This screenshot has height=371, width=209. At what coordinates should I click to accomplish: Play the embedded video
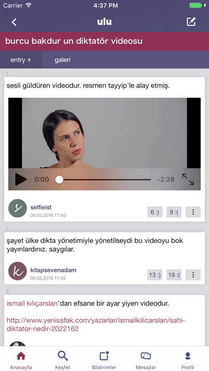tap(21, 179)
